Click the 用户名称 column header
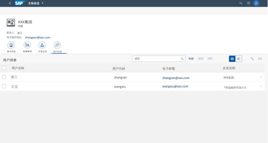268x143 pixels. (18, 68)
